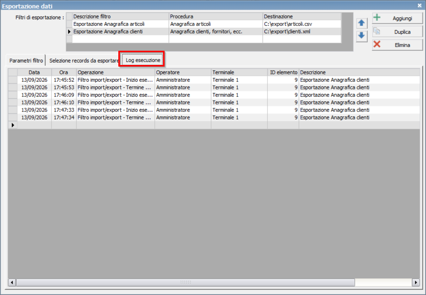Viewport: 426px width, 295px height.
Task: Select the log entry at 17:47:34
Action: [x=214, y=118]
